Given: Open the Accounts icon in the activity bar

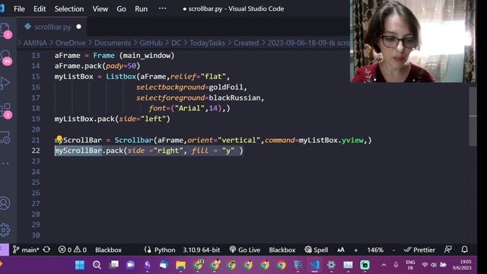Looking at the screenshot, I should [5, 203].
